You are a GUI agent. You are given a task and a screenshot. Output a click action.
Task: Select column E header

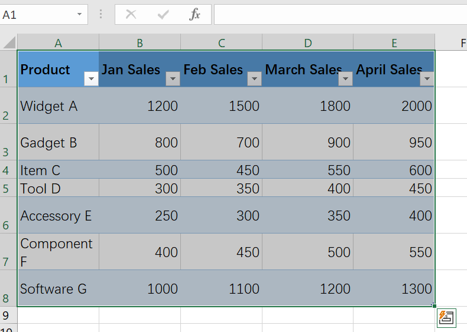[394, 42]
